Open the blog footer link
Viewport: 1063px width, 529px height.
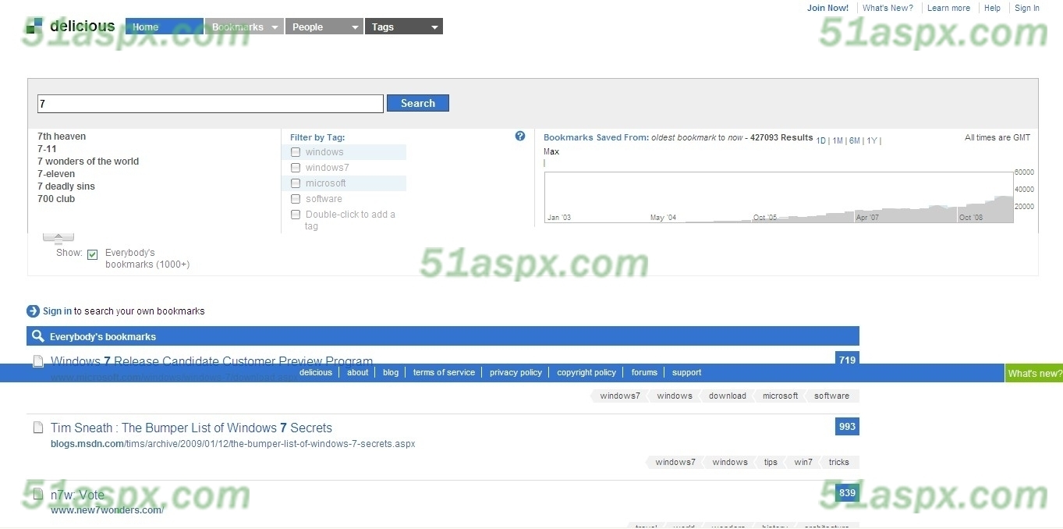pyautogui.click(x=391, y=372)
